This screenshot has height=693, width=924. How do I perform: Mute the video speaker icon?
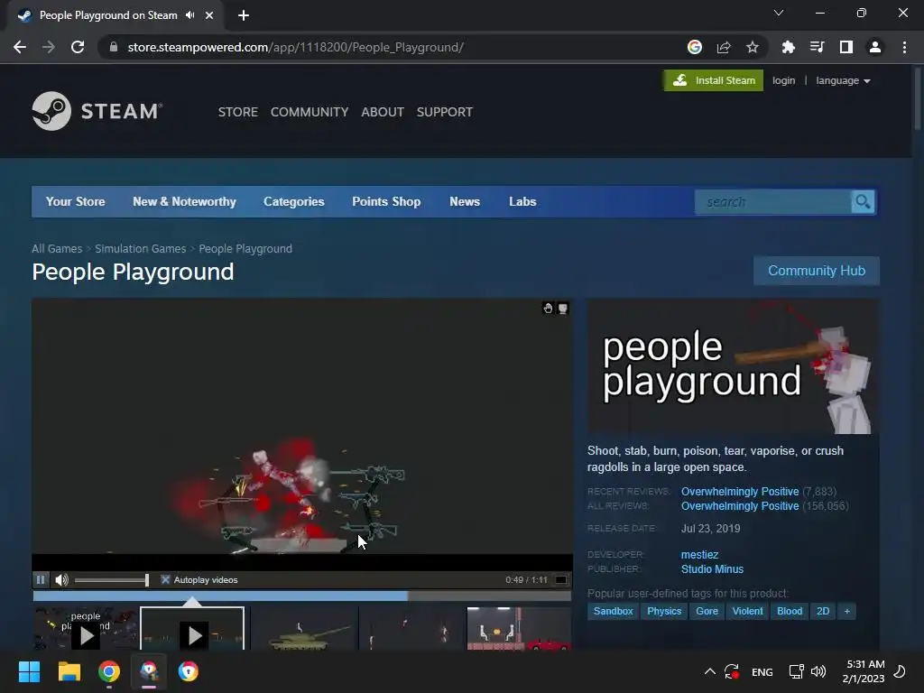click(x=61, y=580)
